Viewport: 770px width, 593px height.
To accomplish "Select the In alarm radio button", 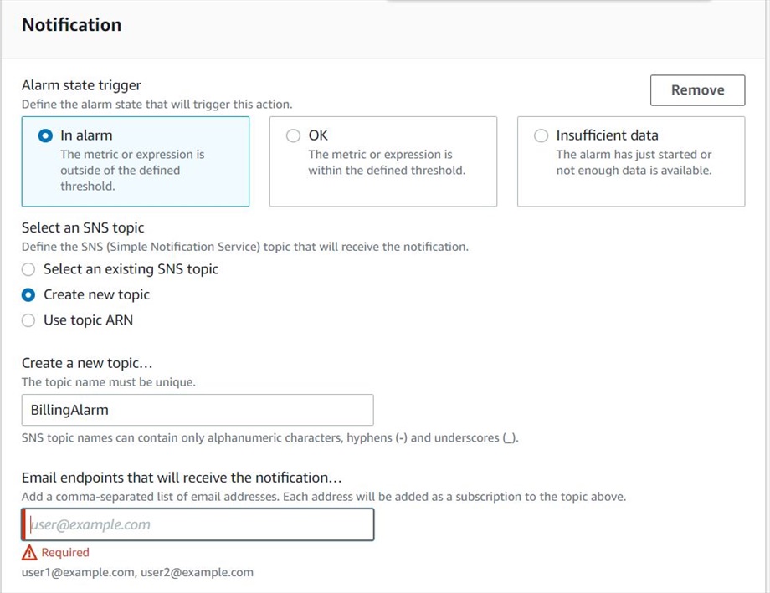I will tap(45, 135).
